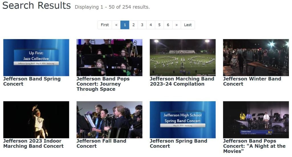
Task: Open the Fall Band Concert thumbnail
Action: pos(109,120)
